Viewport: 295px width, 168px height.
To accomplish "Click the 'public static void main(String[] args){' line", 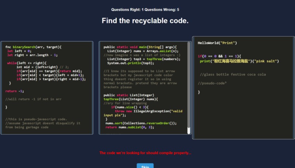I will 140,47.
